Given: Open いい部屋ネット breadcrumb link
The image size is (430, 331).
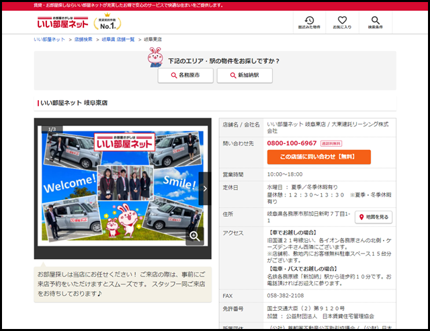Looking at the screenshot, I should (x=49, y=40).
